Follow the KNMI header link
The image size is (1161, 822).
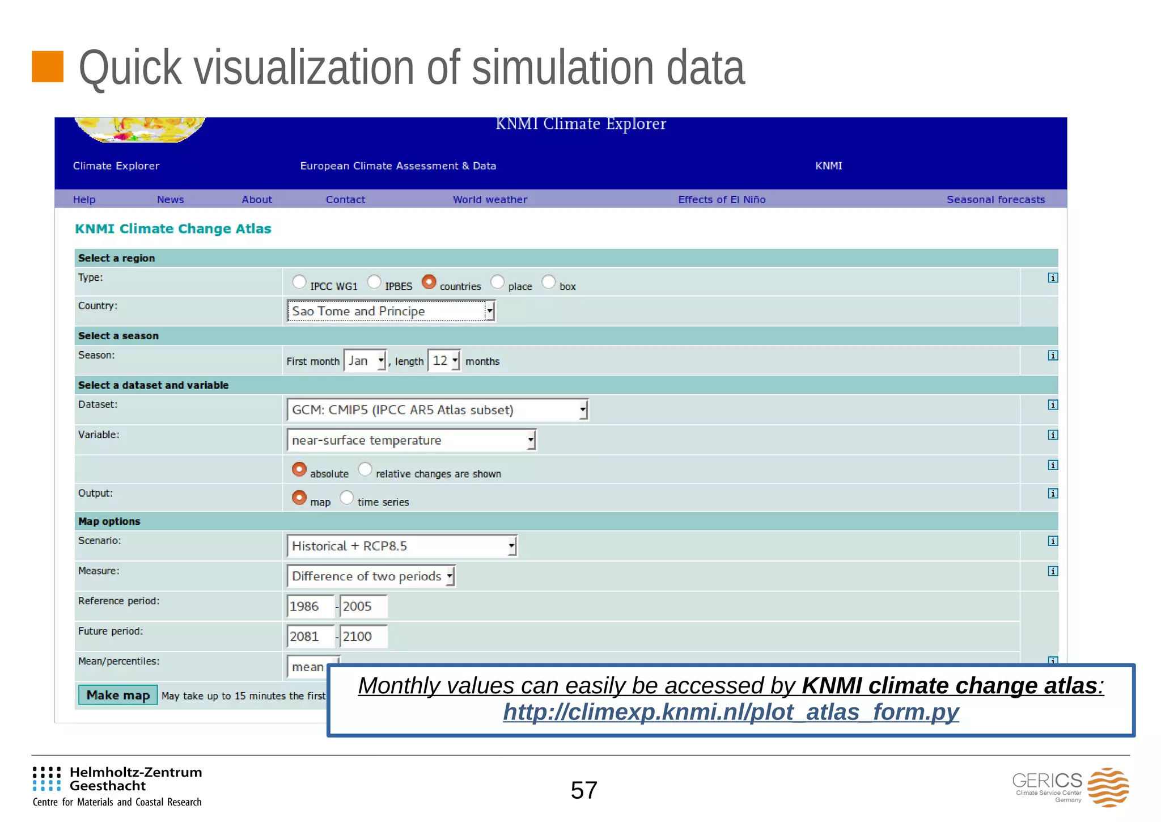(x=829, y=166)
